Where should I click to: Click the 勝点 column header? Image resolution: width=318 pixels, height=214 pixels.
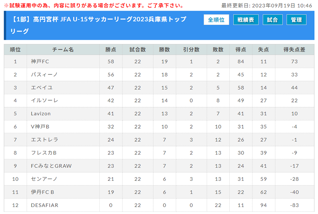pyautogui.click(x=111, y=50)
